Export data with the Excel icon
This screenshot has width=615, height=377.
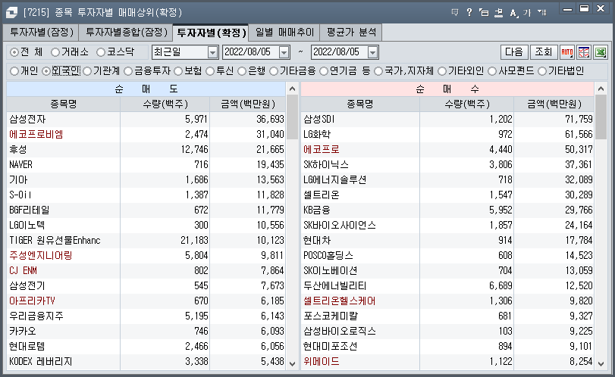coord(601,52)
